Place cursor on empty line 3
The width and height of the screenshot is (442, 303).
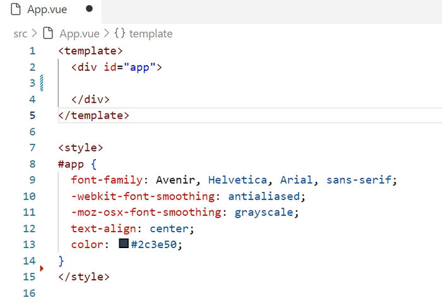click(248, 83)
